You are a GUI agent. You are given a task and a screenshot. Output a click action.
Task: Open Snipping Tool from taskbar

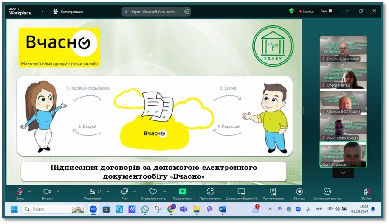coord(158,210)
